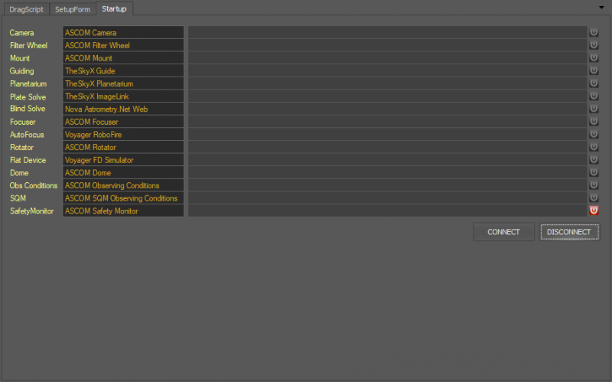
Task: Click the ASCOM Rotator driver field
Action: 123,147
